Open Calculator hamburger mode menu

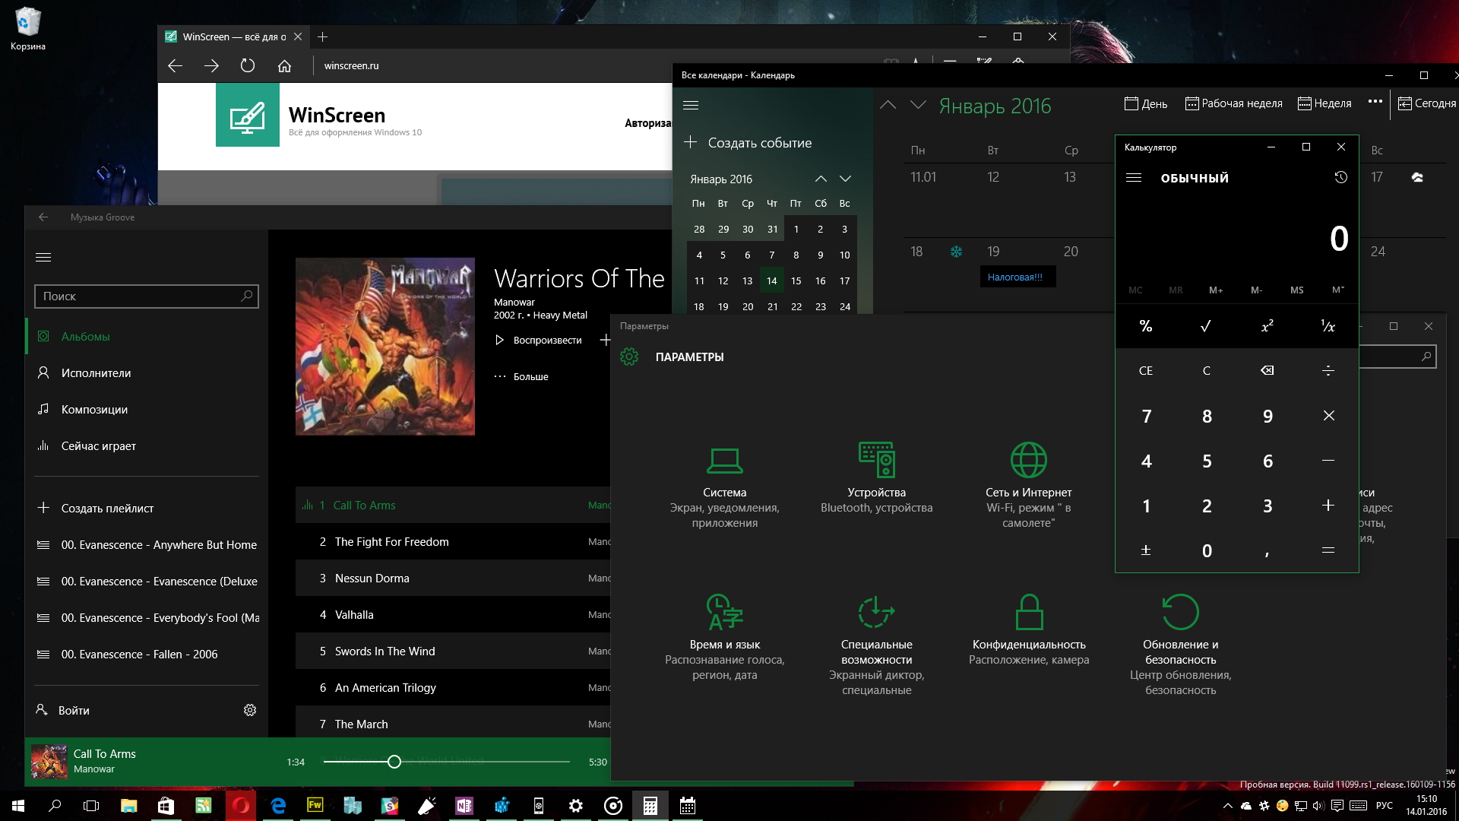click(1134, 177)
